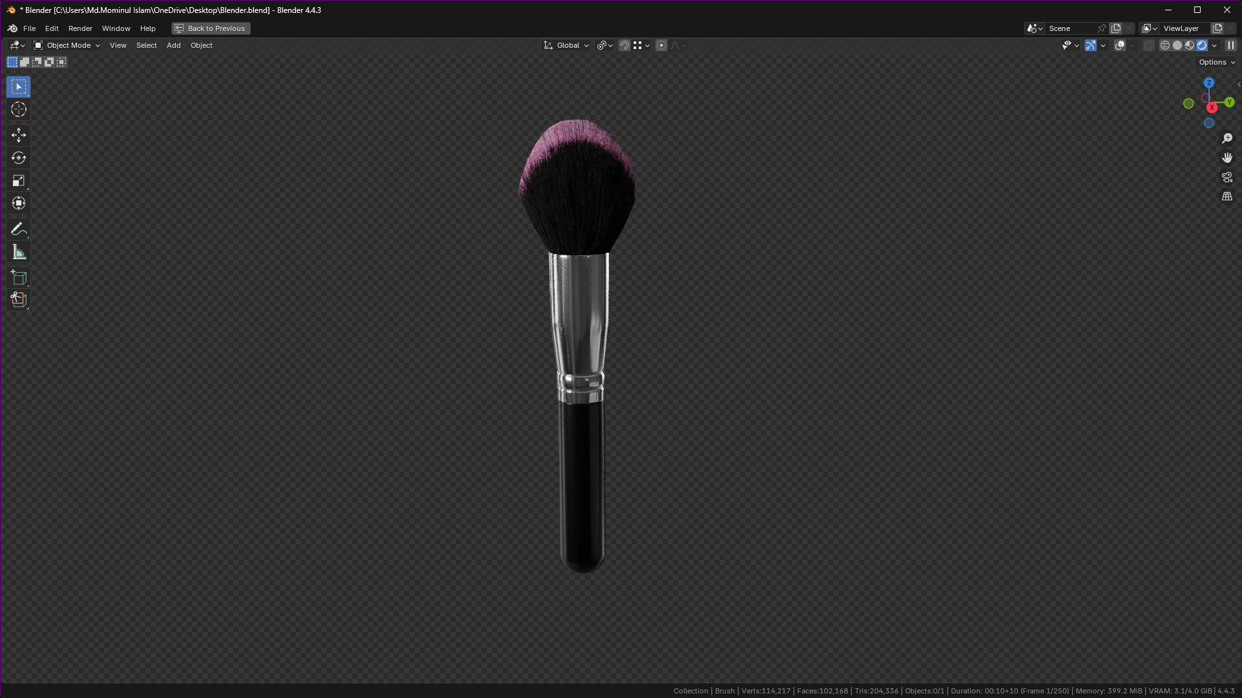This screenshot has height=698, width=1242.
Task: Switch to Solid shading
Action: click(1177, 45)
